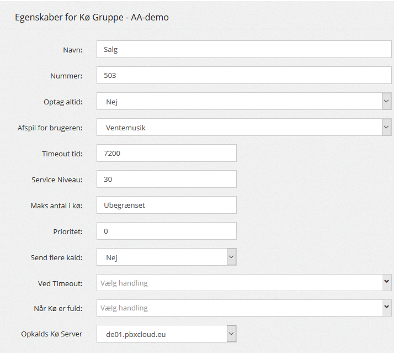Click the Navn text field containing Salg
Screen dimensions: 394x353
coord(243,50)
